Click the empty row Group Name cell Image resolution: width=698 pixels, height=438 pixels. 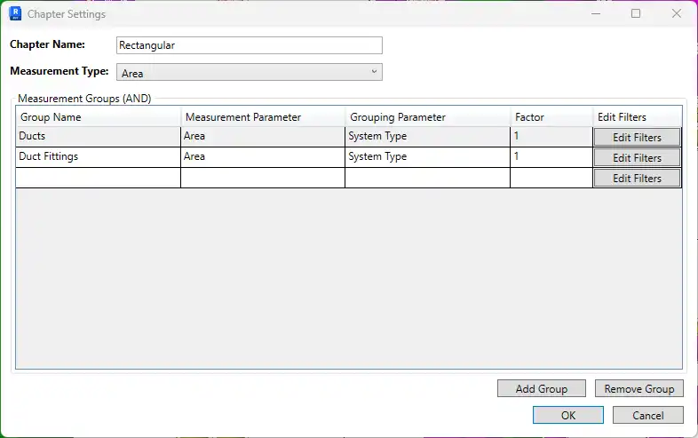click(99, 178)
